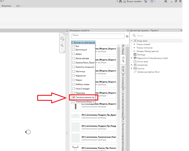Uncheck the Сантехнические приборы checkbox
189x151 pixels.
coord(74,97)
